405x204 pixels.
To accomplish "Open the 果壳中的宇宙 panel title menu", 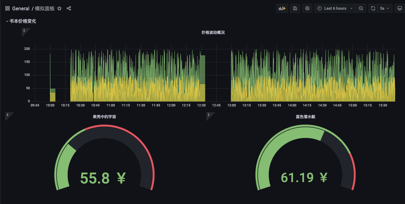I will coord(104,117).
